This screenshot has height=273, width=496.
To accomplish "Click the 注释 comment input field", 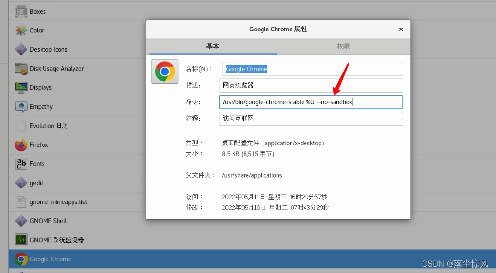I will click(311, 119).
